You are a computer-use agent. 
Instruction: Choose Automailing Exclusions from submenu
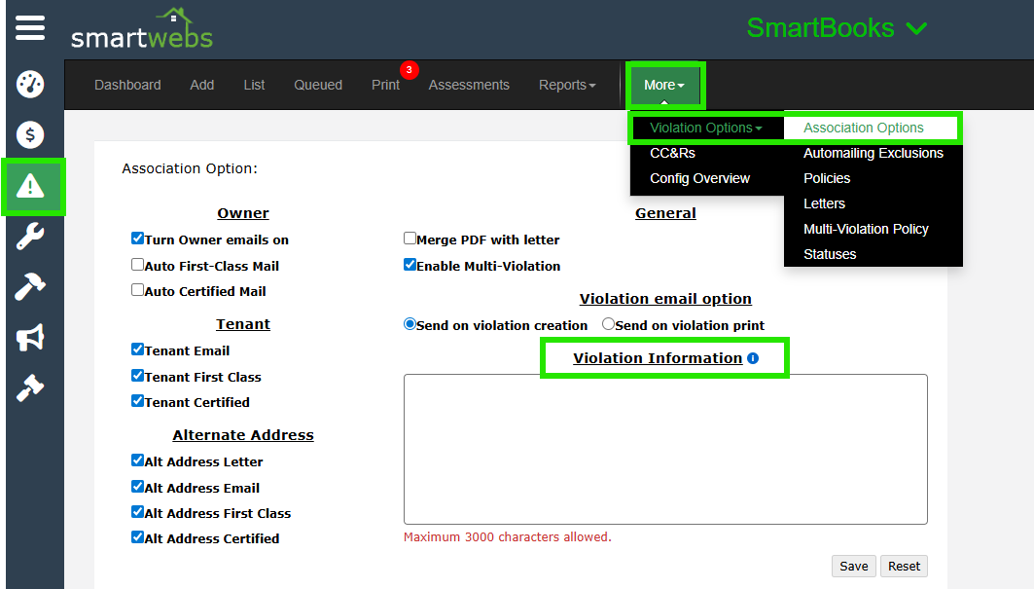pos(873,153)
